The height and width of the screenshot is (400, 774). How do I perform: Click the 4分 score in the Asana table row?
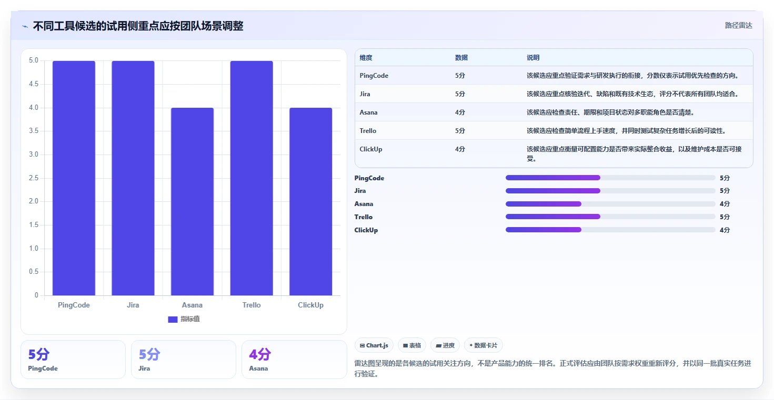(460, 112)
